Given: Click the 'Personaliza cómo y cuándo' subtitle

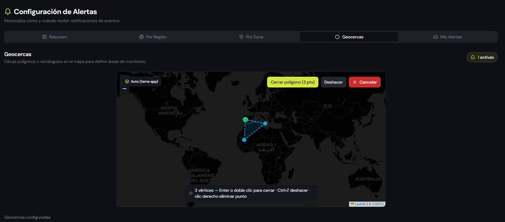Looking at the screenshot, I should click(62, 21).
